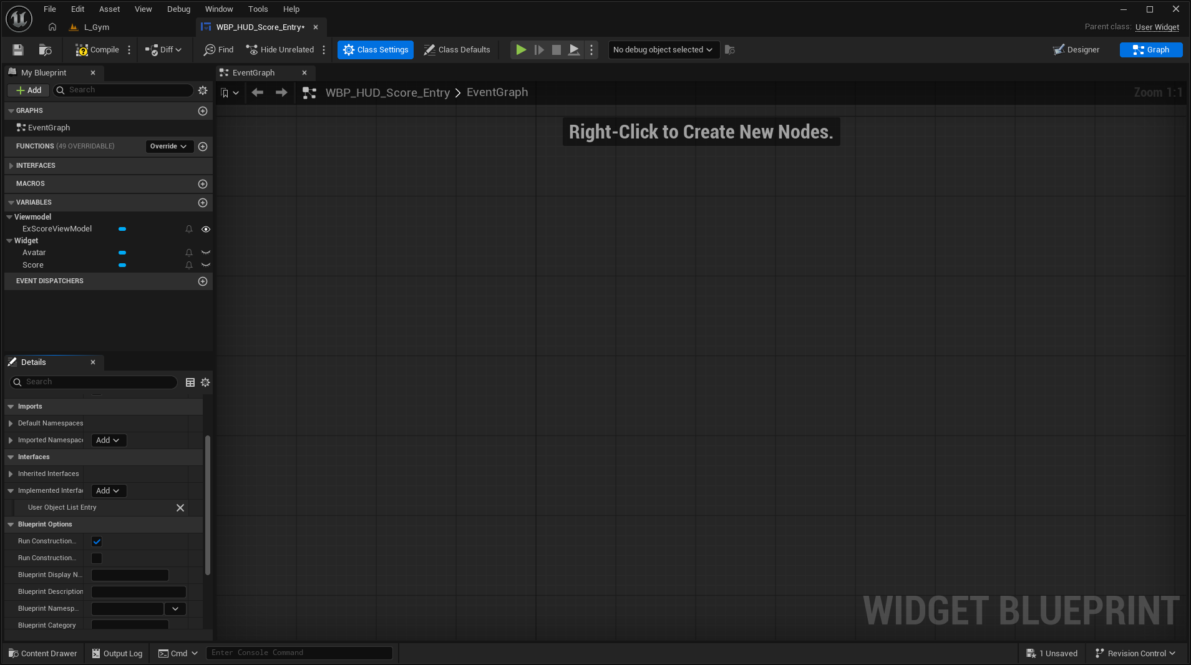Click the Browse to asset icon

tap(45, 50)
